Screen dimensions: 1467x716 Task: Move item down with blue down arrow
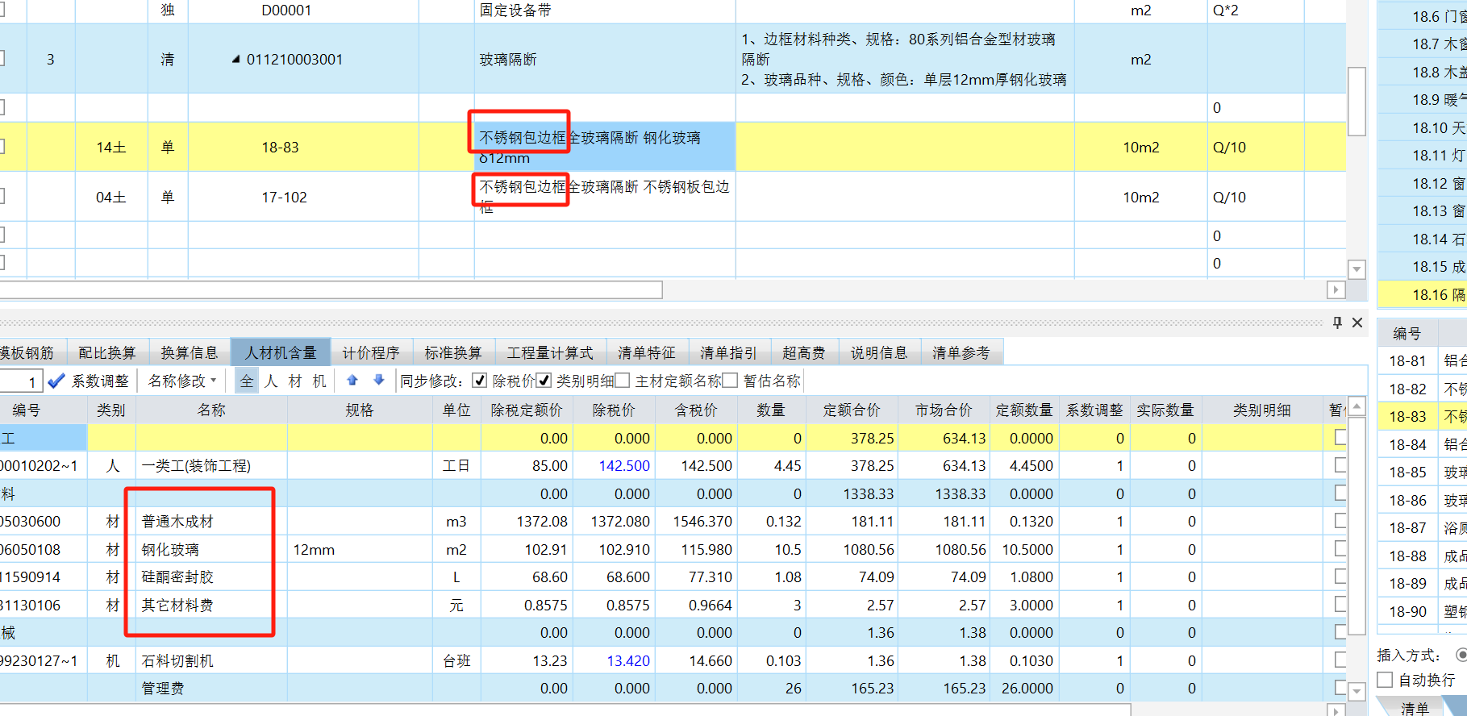[x=378, y=381]
